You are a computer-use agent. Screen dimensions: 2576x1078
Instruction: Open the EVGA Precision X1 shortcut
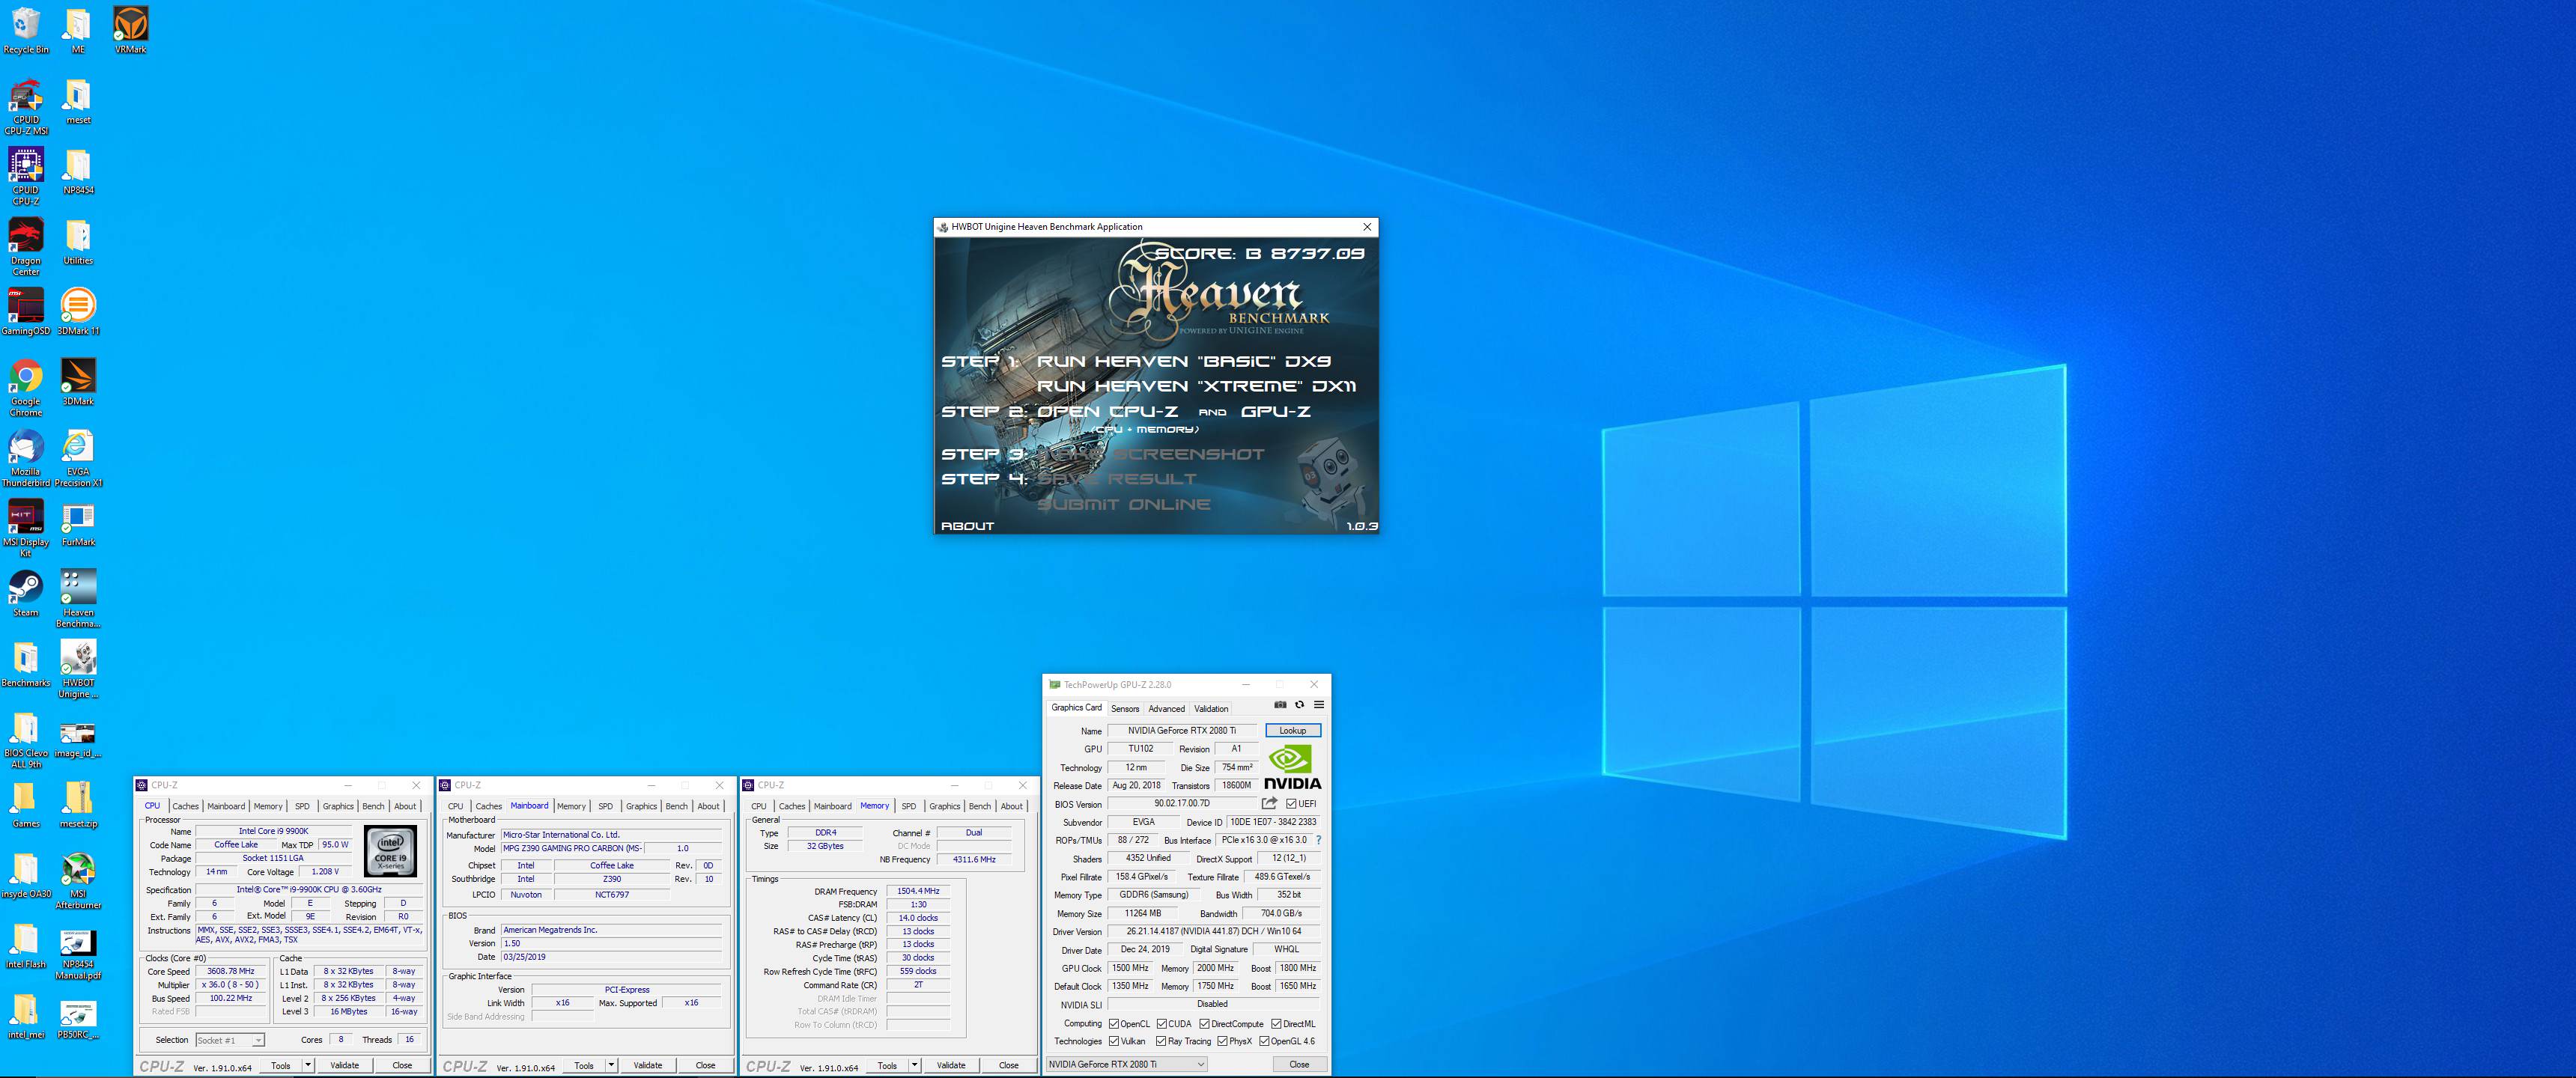(78, 458)
